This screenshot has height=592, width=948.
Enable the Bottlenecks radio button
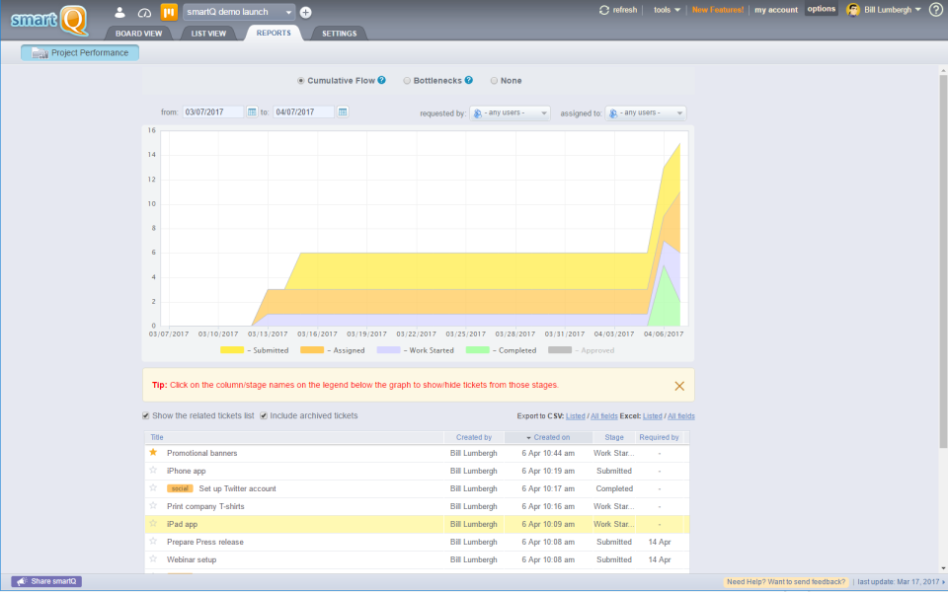tap(407, 80)
